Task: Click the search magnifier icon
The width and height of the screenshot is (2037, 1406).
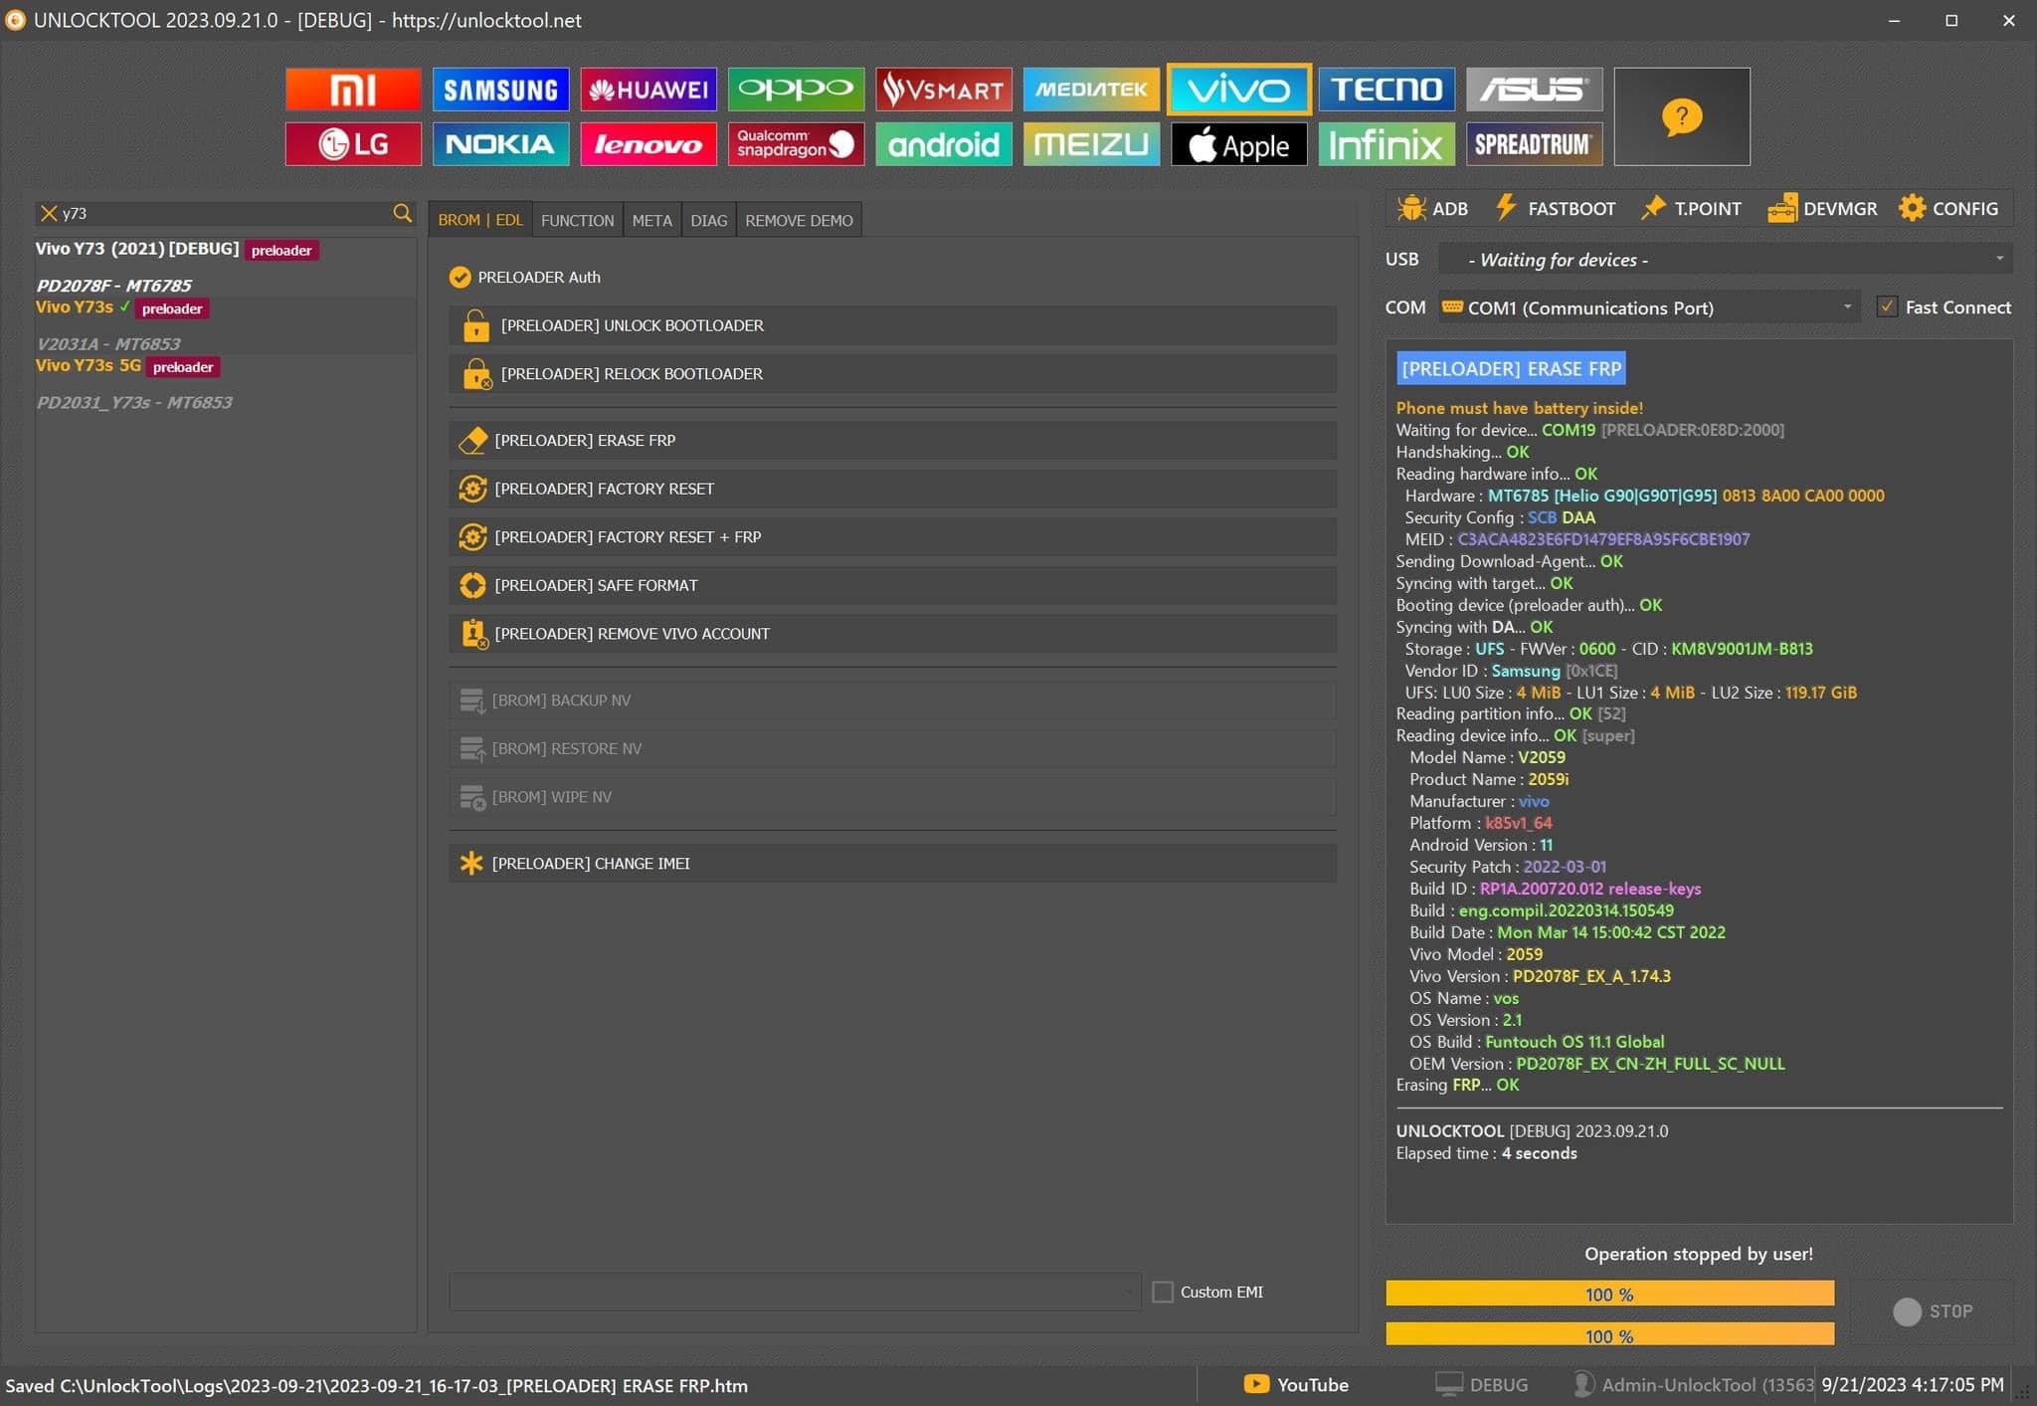Action: point(402,213)
